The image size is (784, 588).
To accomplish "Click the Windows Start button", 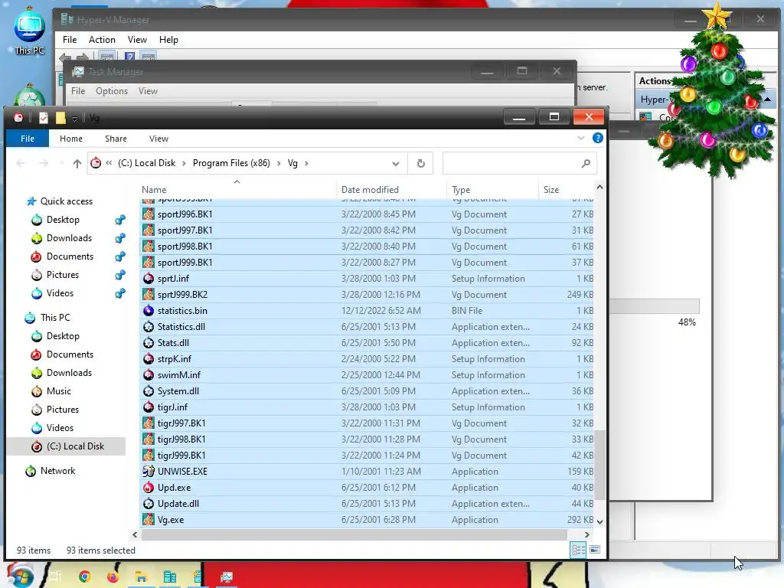I will [19, 576].
